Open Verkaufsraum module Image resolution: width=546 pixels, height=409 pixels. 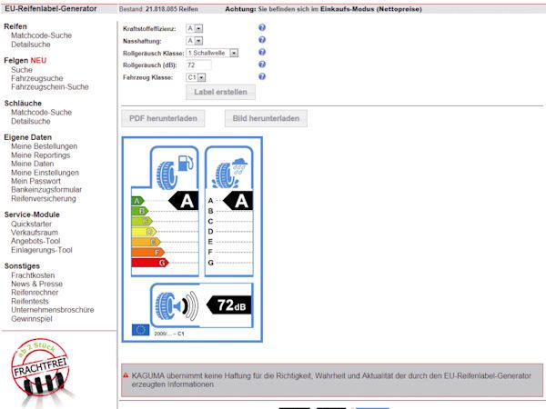(x=35, y=233)
